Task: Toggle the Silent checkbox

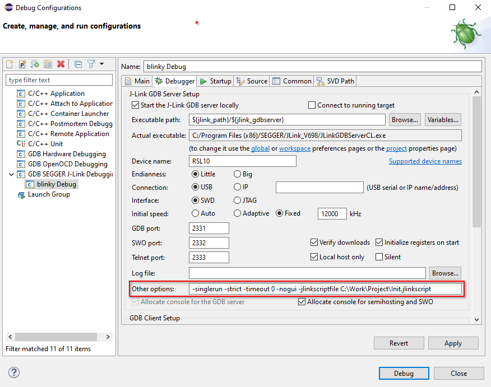Action: pos(379,257)
